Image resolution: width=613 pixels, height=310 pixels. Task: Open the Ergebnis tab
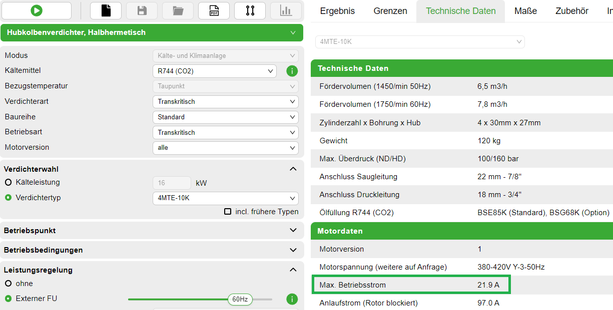(x=337, y=10)
